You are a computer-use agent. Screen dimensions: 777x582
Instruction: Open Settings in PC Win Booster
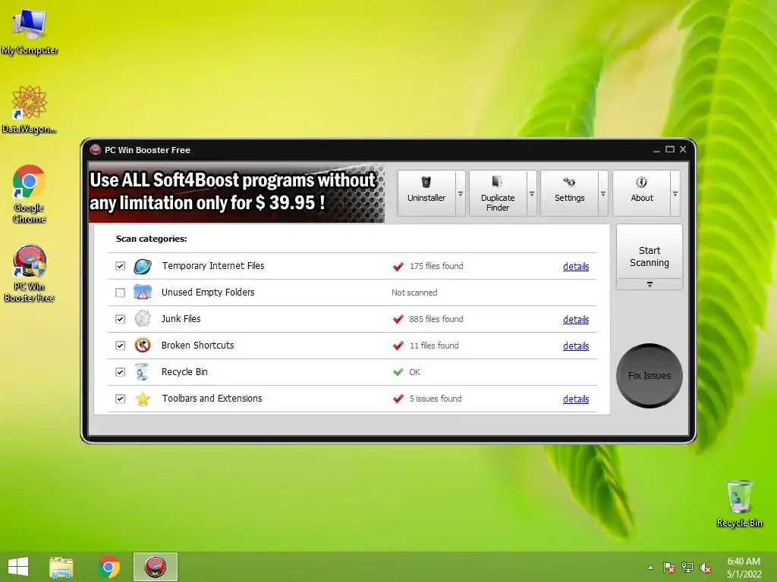pyautogui.click(x=569, y=193)
